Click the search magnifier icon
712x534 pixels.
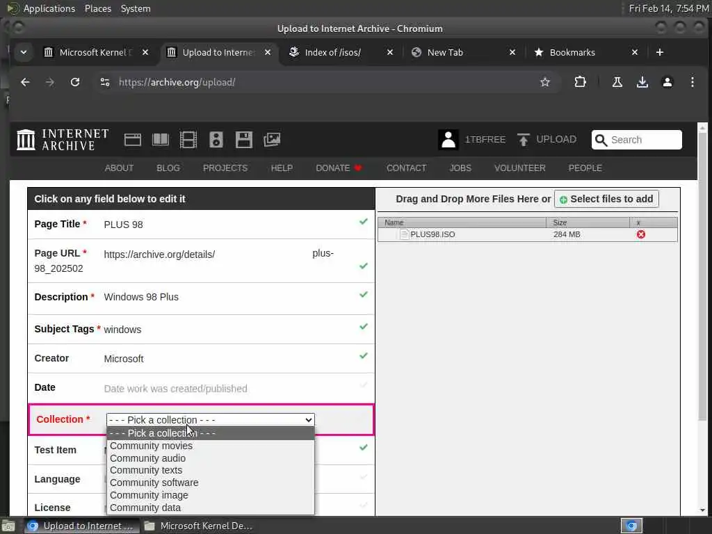pos(601,140)
